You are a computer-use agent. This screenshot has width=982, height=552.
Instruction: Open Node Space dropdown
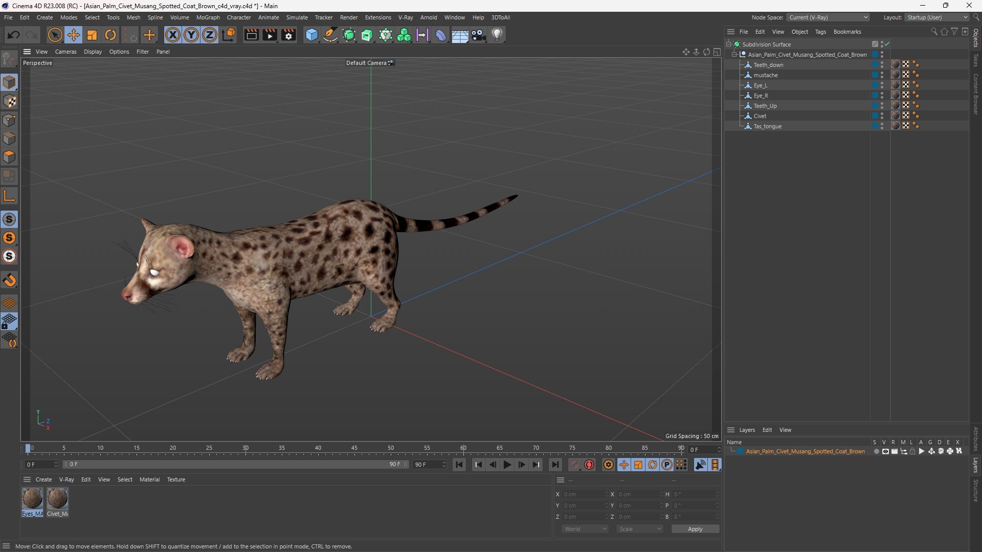(828, 17)
